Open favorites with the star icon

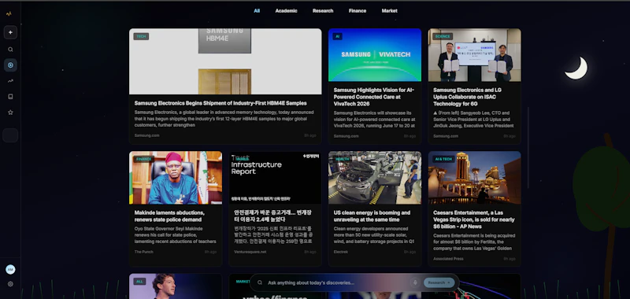pyautogui.click(x=10, y=113)
